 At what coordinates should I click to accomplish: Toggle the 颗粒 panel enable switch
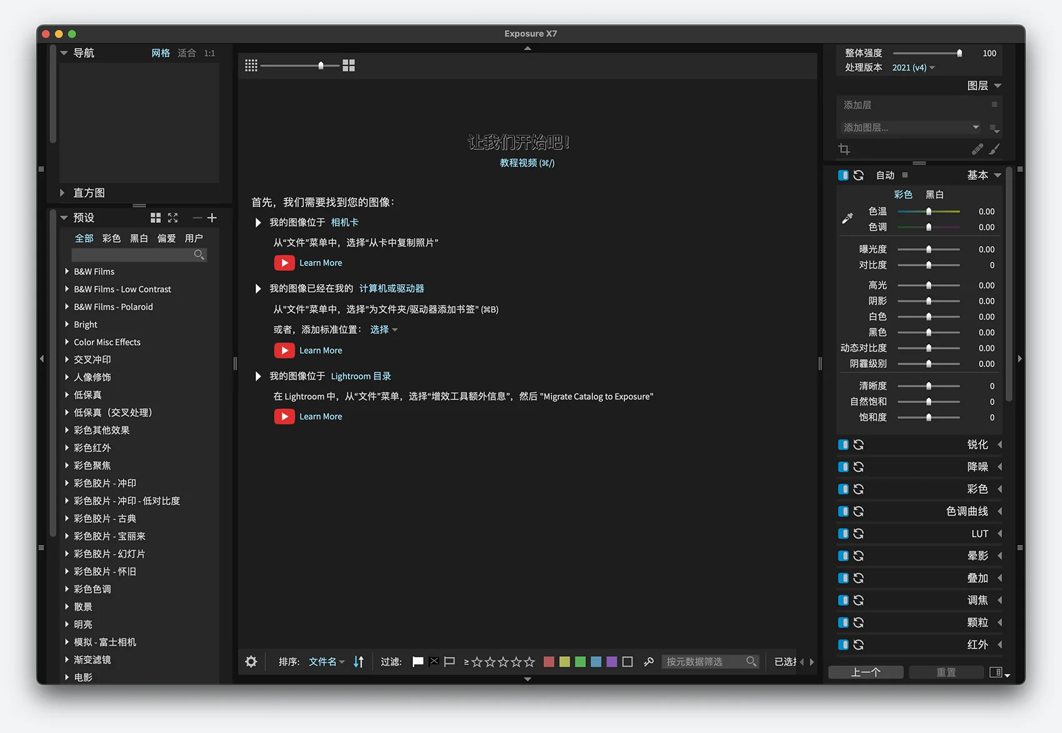(x=843, y=622)
